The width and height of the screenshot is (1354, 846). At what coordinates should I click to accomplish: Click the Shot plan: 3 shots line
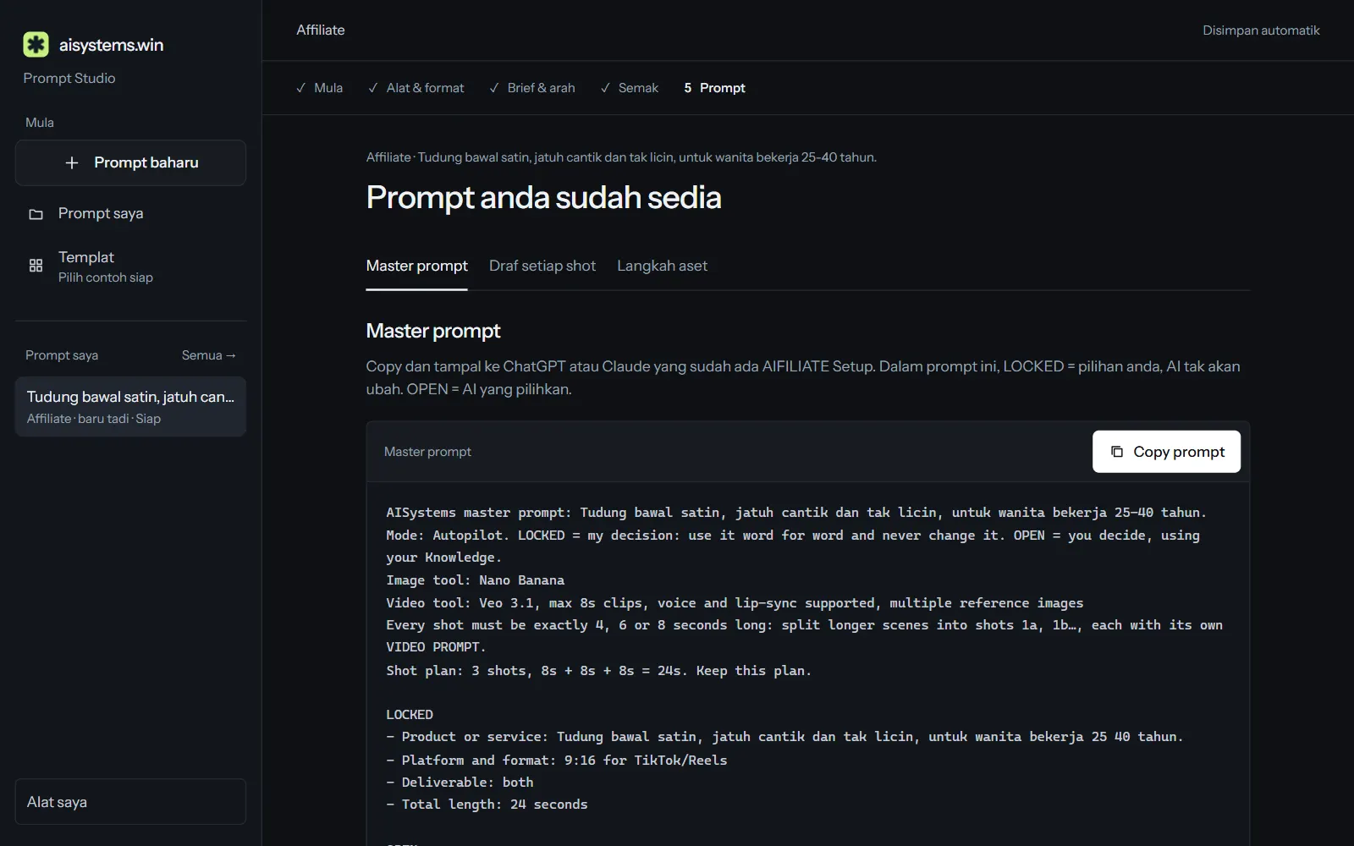pos(598,671)
